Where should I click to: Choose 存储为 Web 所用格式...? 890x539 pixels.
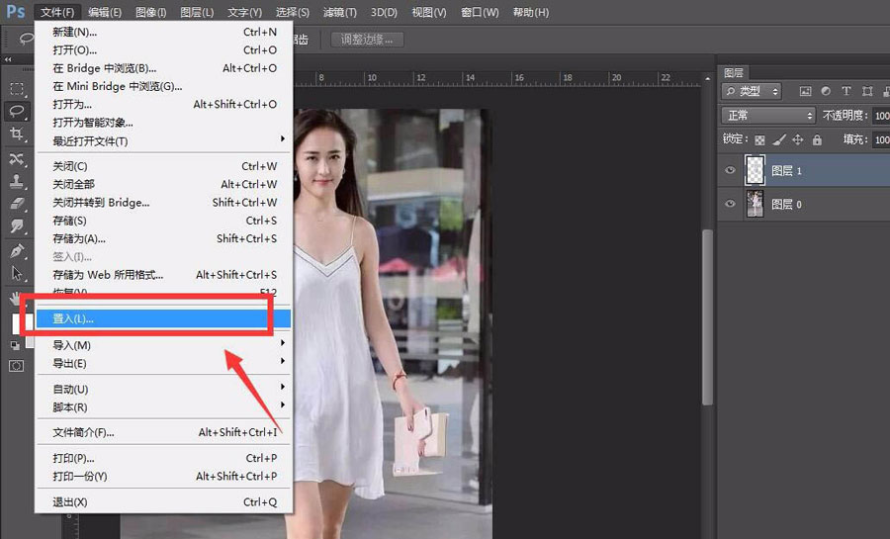164,275
